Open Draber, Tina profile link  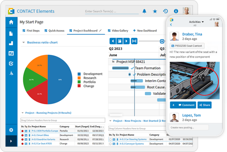pyautogui.click(x=192, y=34)
